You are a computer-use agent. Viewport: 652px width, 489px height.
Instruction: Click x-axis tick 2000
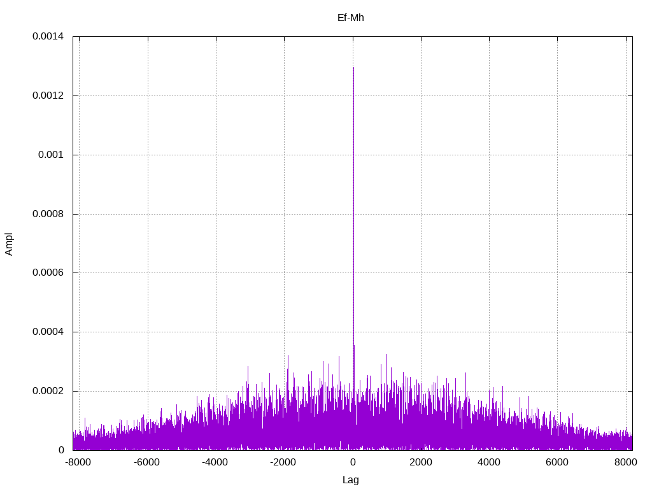[421, 462]
